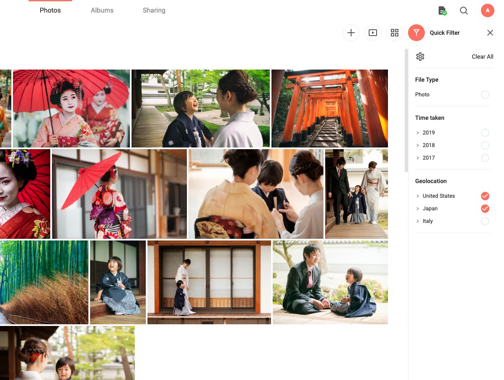The height and width of the screenshot is (380, 504).
Task: Open the account avatar menu
Action: click(488, 10)
